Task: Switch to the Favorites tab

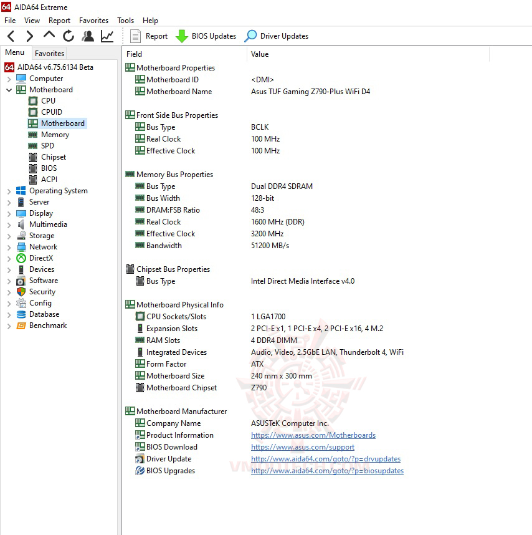Action: coord(49,54)
